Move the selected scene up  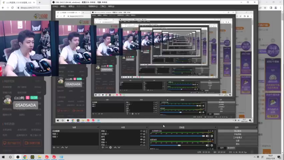coord(62,148)
